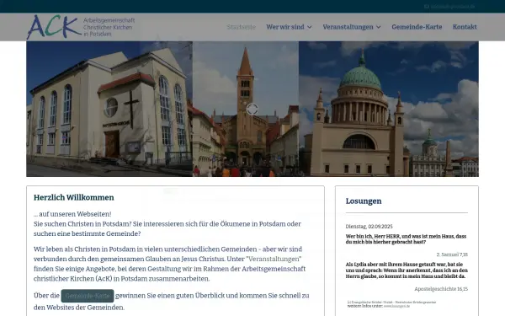This screenshot has height=316, width=505.
Task: Click the 'Herzlich Willkommen' heading
Action: click(x=74, y=197)
